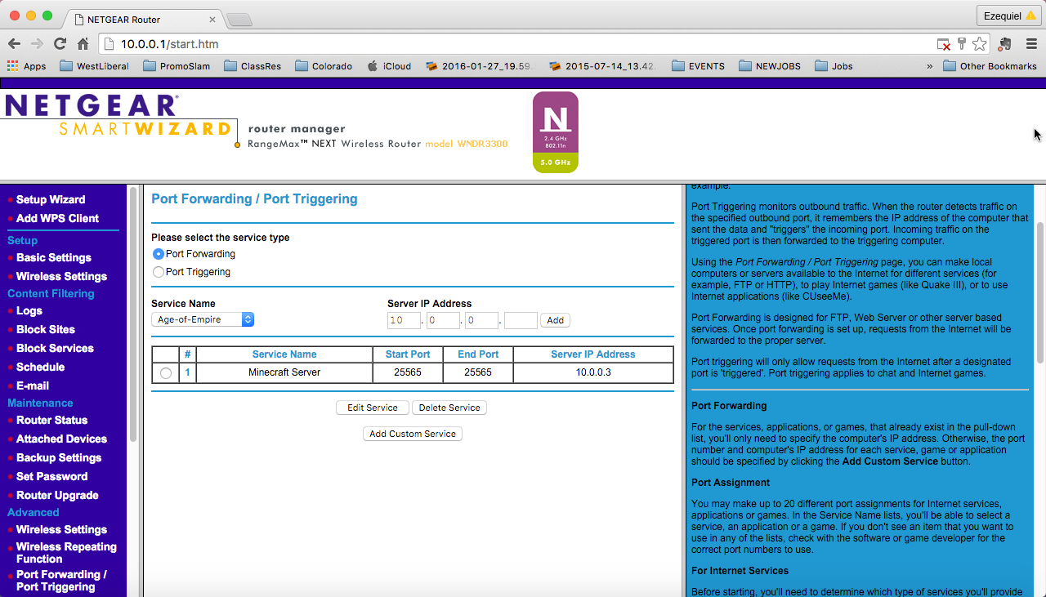Open the Other Bookmarks folder

(x=990, y=66)
